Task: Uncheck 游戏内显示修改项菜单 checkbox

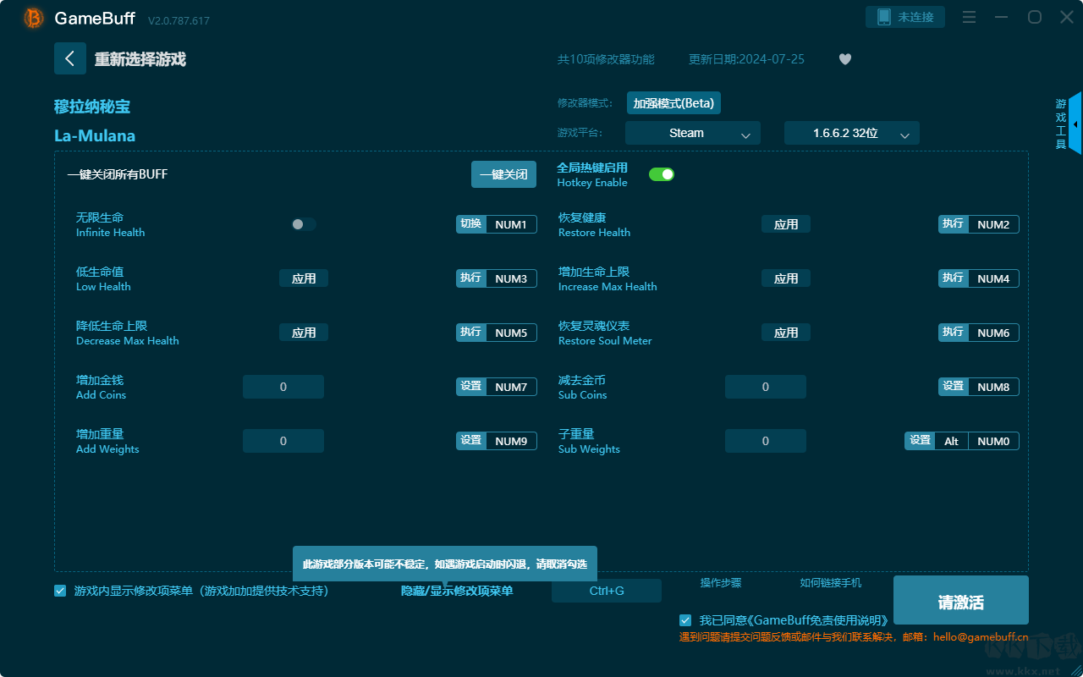Action: tap(60, 591)
